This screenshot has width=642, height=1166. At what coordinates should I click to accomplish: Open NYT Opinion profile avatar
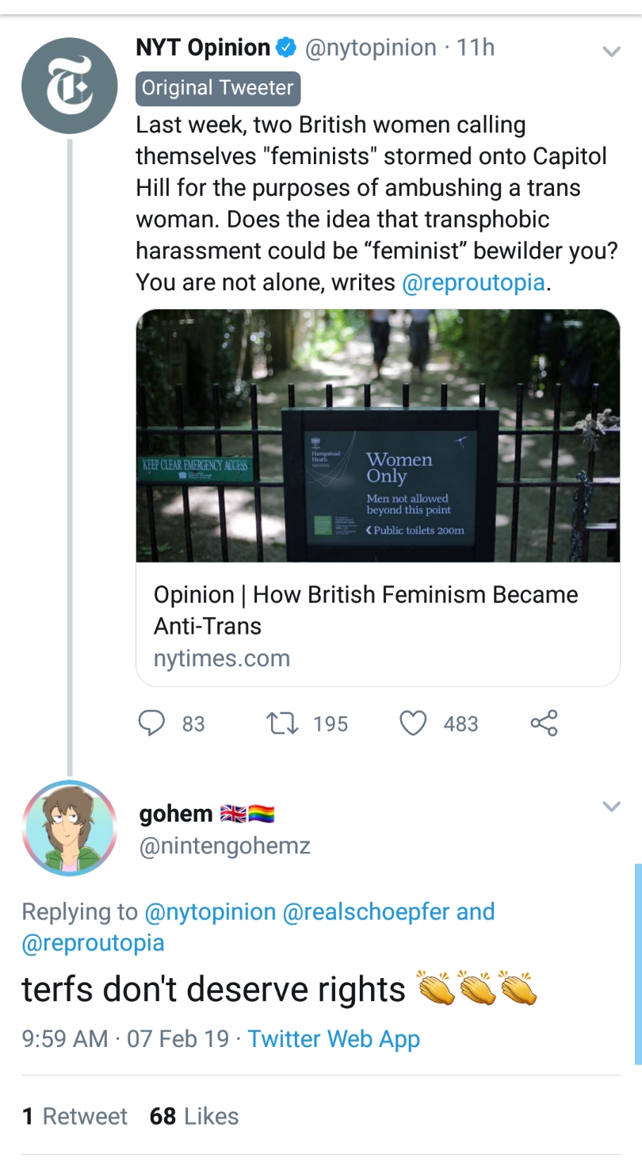click(x=70, y=85)
